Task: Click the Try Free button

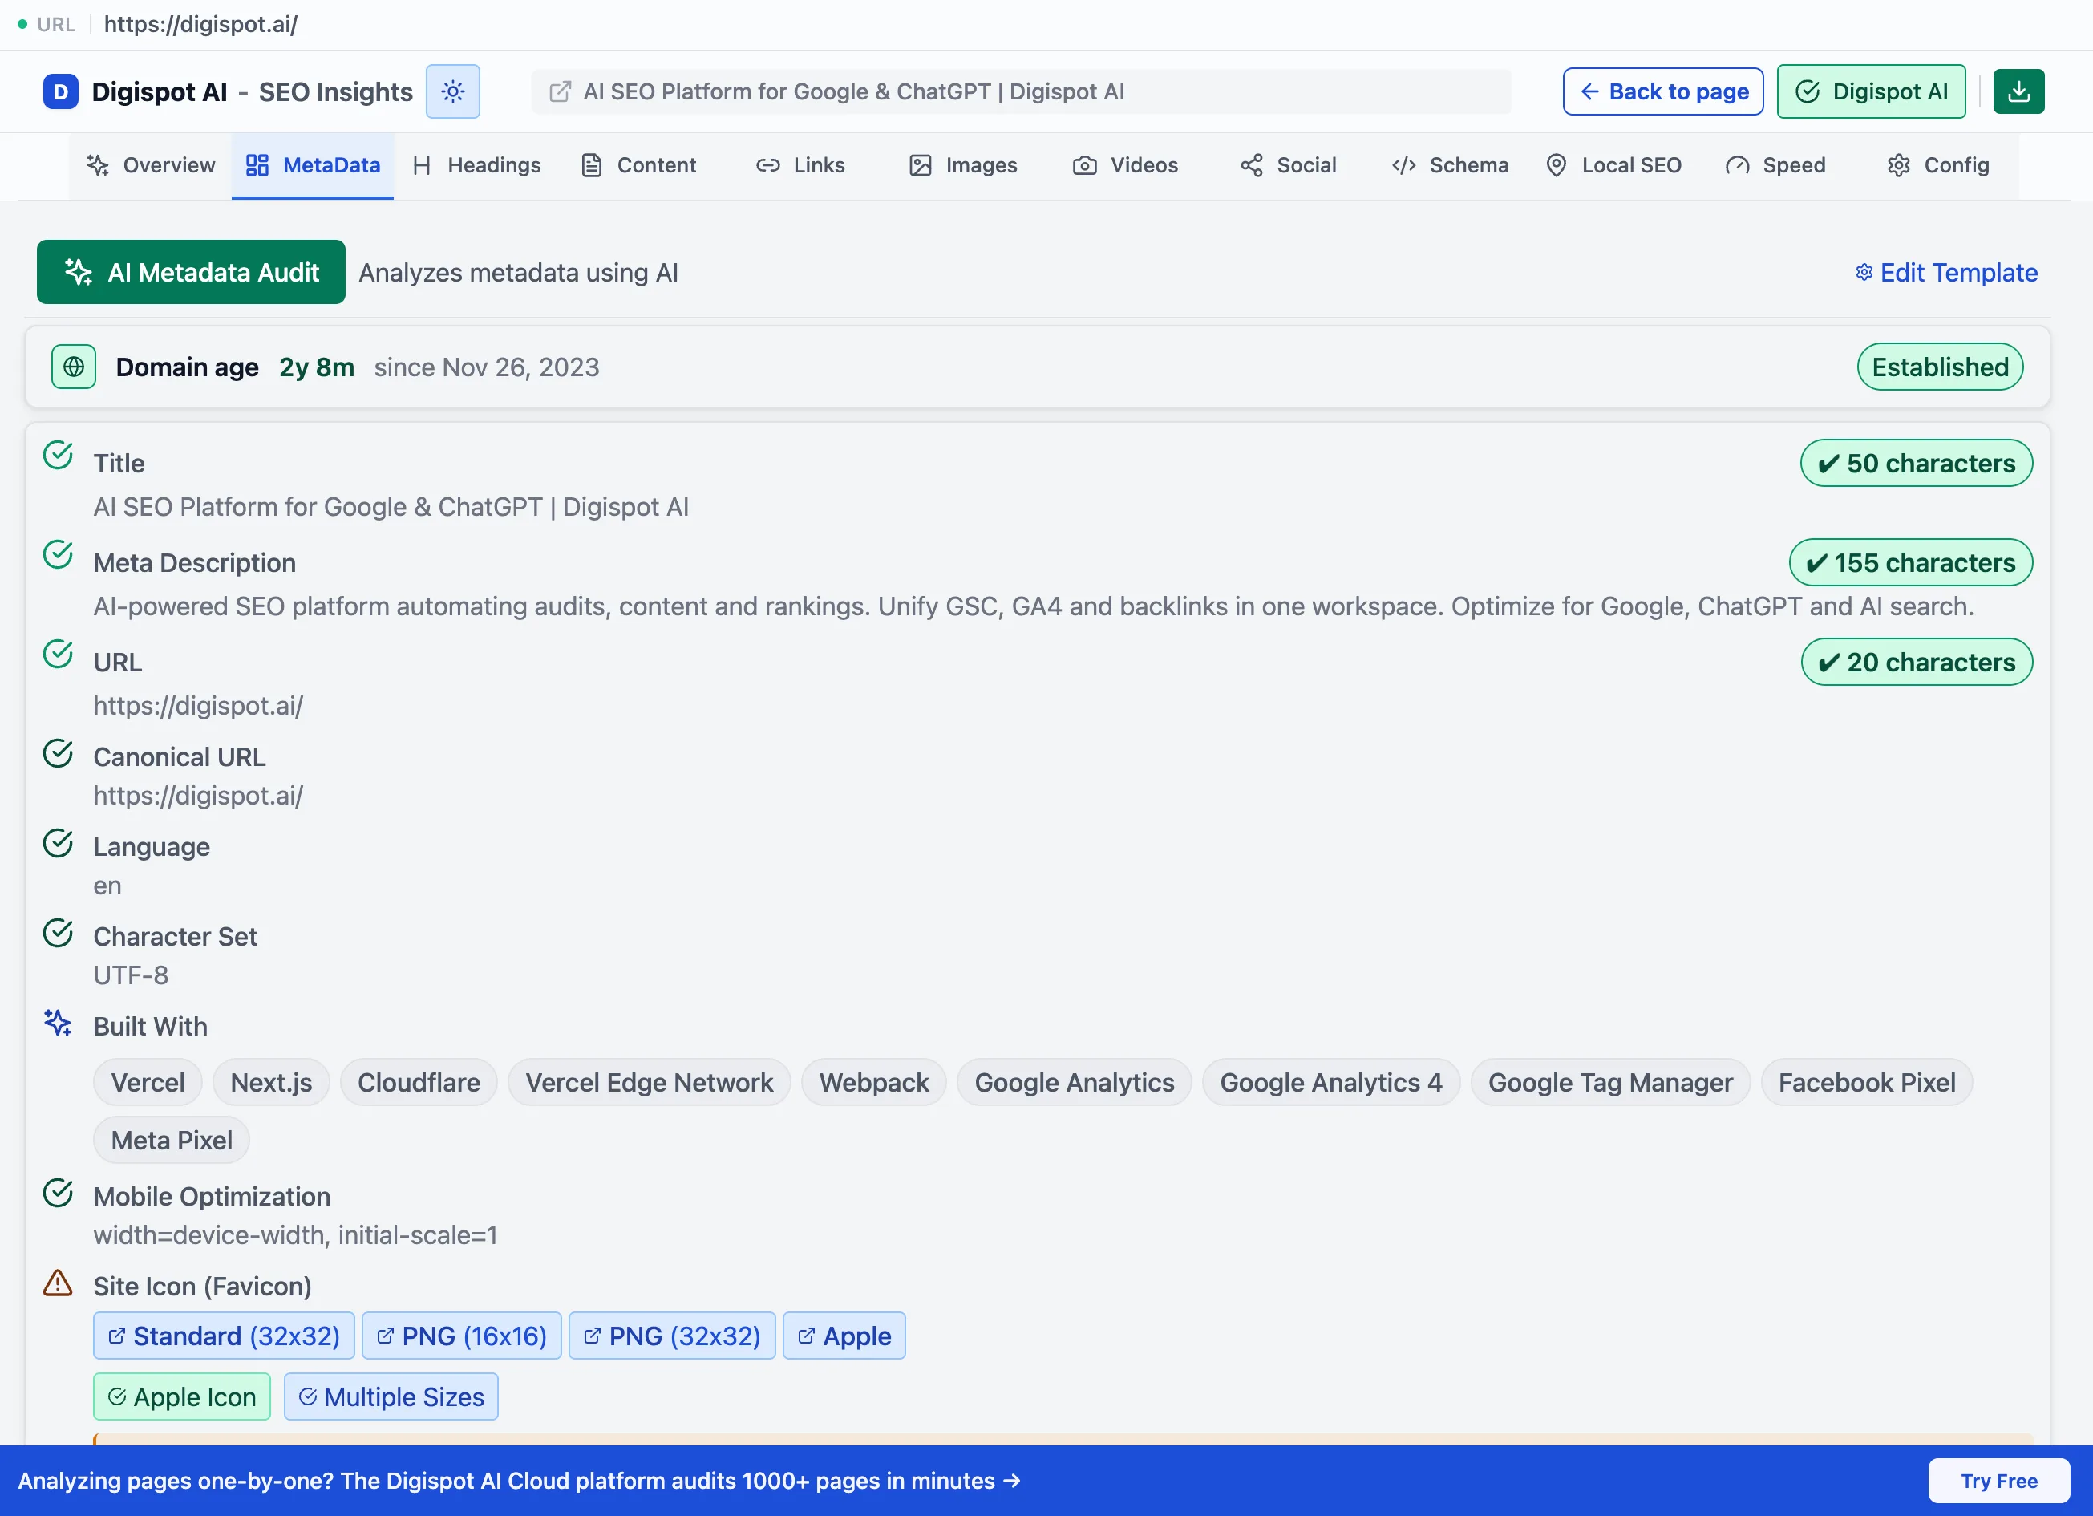Action: (x=1999, y=1481)
